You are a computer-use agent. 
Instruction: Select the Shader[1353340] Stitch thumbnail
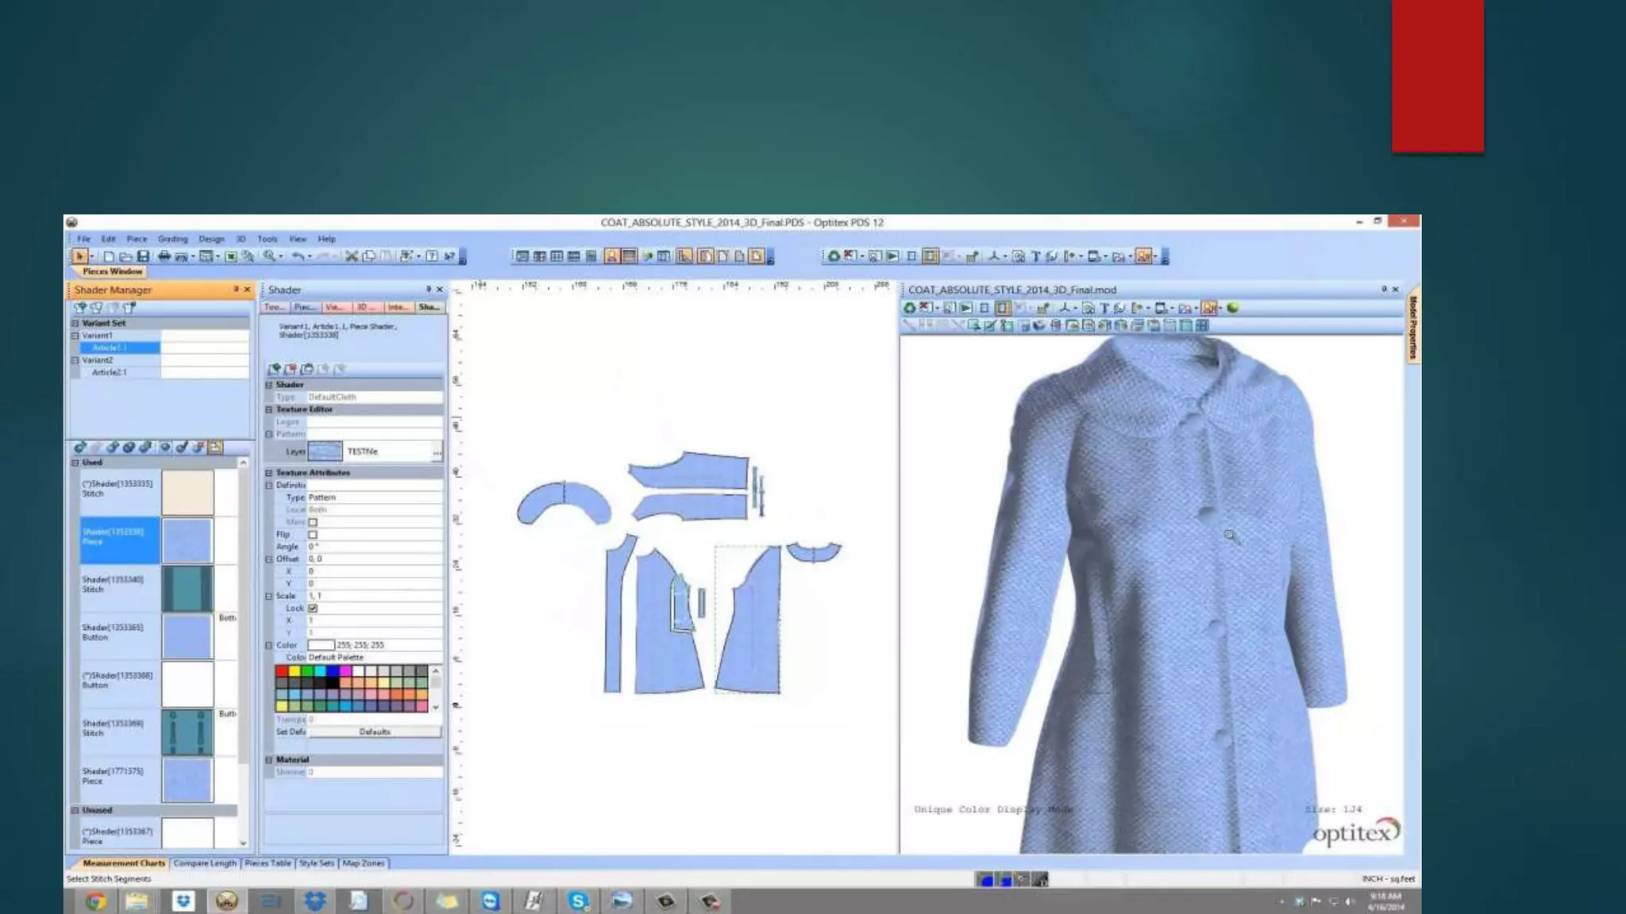[x=187, y=588]
